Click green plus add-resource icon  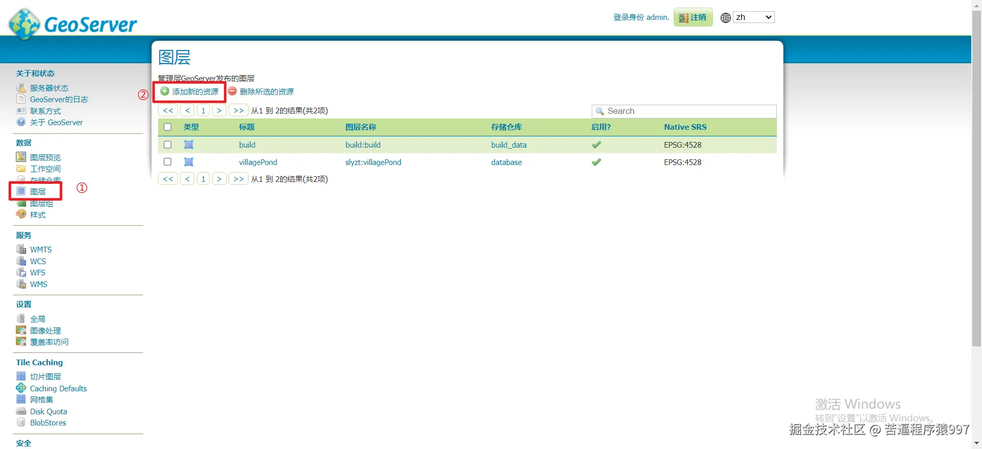[165, 91]
